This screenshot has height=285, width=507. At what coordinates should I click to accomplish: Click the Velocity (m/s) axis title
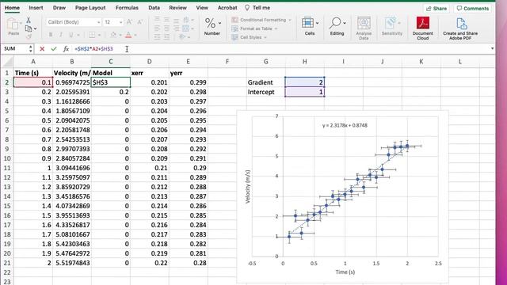pyautogui.click(x=248, y=187)
